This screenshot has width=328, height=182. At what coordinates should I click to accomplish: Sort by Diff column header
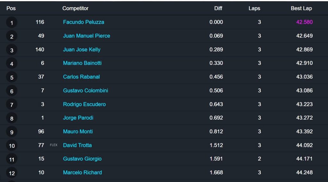218,8
